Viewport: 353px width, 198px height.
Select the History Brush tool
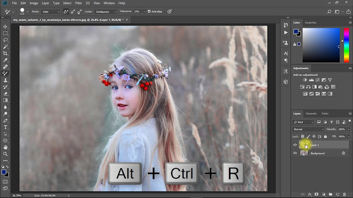click(5, 87)
